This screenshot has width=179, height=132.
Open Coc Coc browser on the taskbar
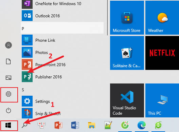point(125,125)
